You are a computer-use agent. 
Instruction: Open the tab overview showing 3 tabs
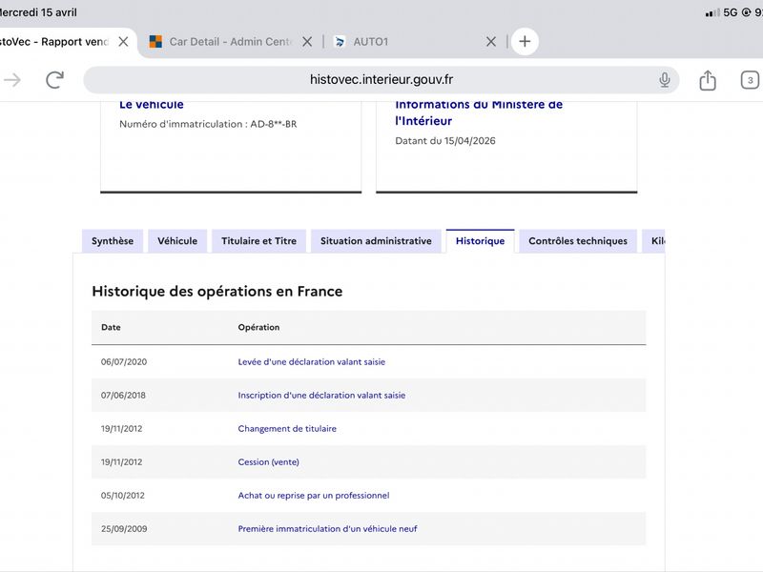[750, 80]
